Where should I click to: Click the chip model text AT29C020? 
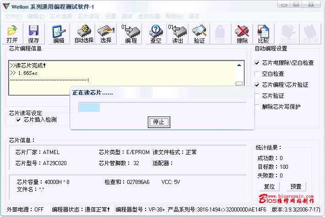click(x=55, y=163)
